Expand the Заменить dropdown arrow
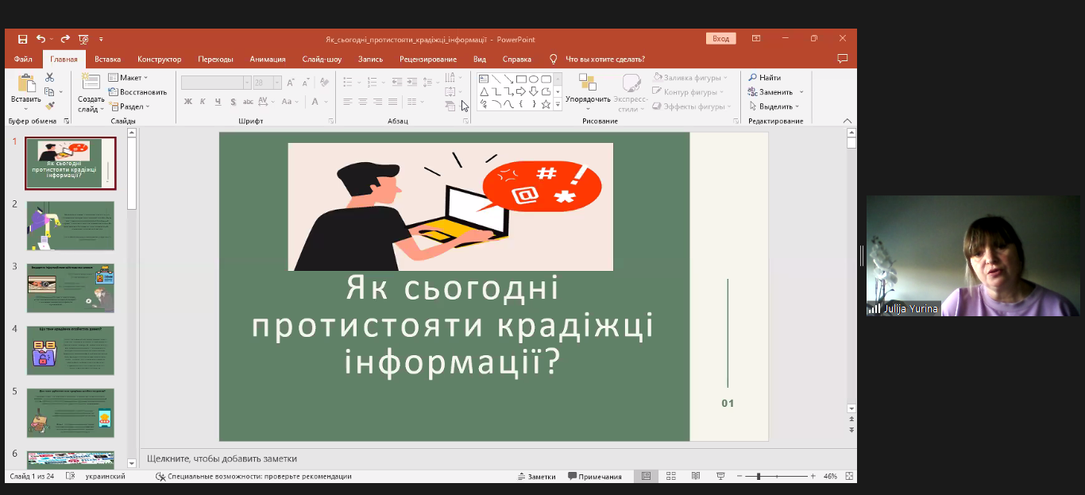The width and height of the screenshot is (1085, 495). (801, 92)
